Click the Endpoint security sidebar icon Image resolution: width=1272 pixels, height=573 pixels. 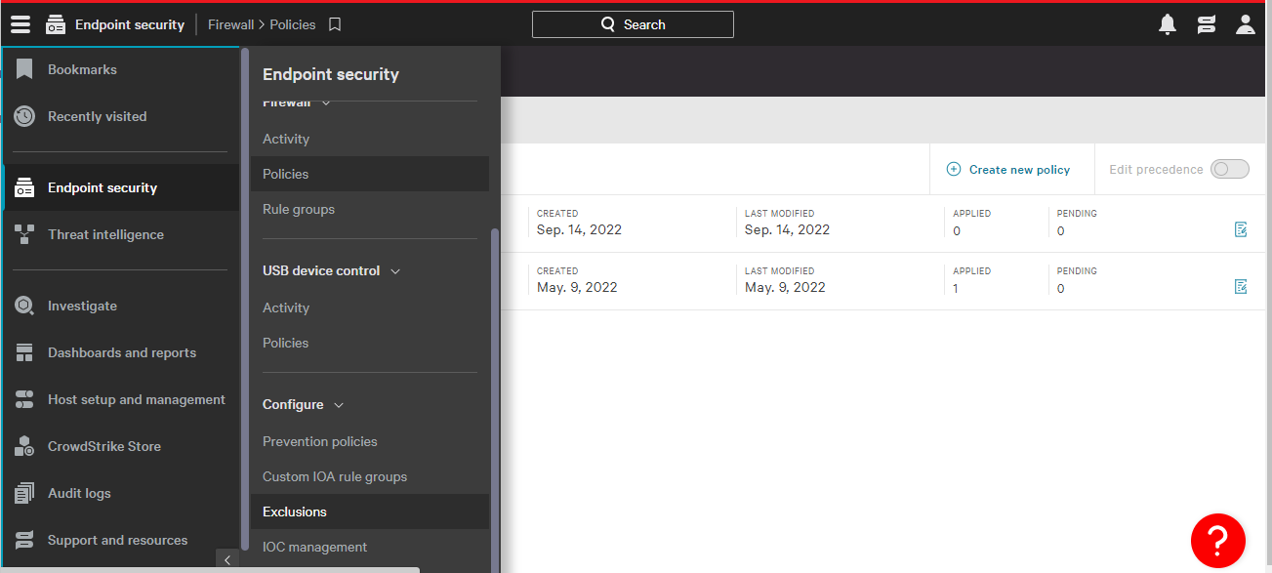24,187
